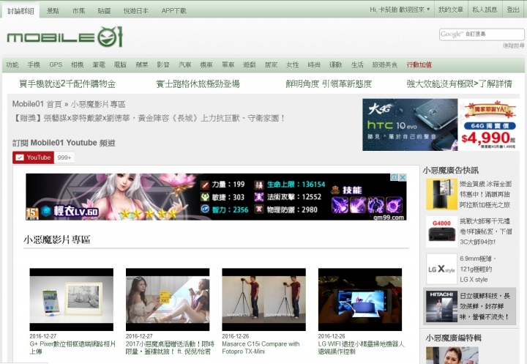Select 筆電 category
Image resolution: width=527 pixels, height=364 pixels.
coord(99,64)
